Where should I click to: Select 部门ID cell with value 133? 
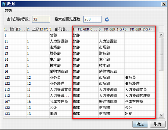click(x=15, y=114)
